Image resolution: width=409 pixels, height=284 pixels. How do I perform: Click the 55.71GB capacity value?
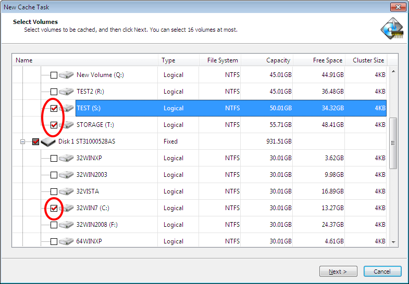pos(280,125)
